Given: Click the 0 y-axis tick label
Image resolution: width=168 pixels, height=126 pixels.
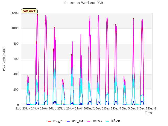Looking at the screenshot, I should pos(18,105).
